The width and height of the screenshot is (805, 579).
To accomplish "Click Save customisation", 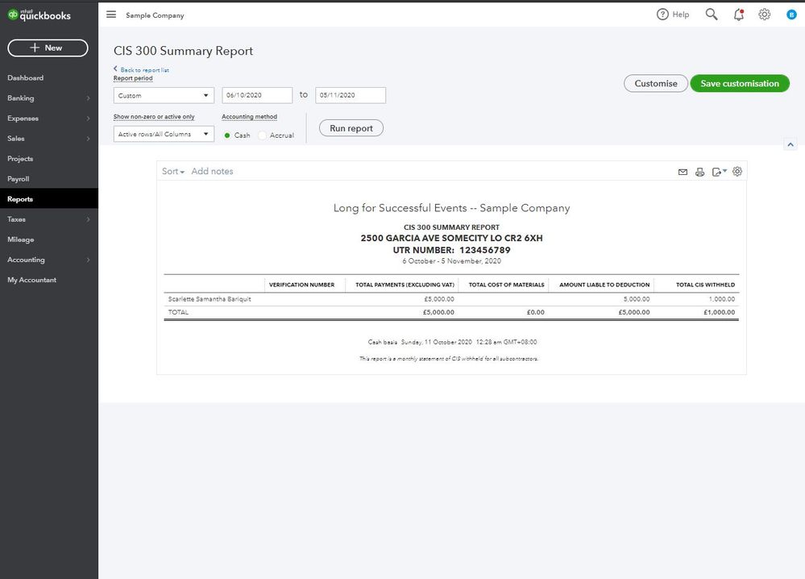I will (x=740, y=83).
